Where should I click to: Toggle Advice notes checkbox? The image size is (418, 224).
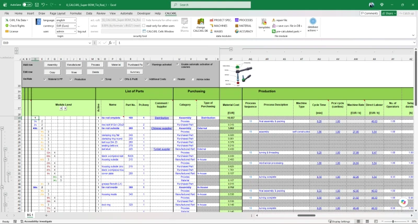click(193, 79)
